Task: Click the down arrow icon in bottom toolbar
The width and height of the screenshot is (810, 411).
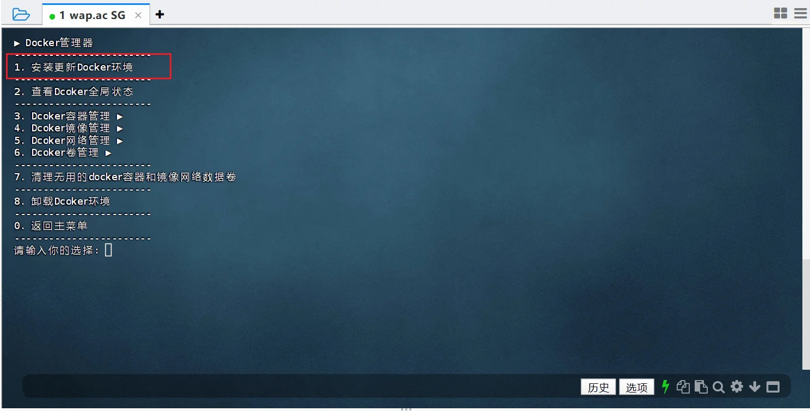Action: click(755, 387)
